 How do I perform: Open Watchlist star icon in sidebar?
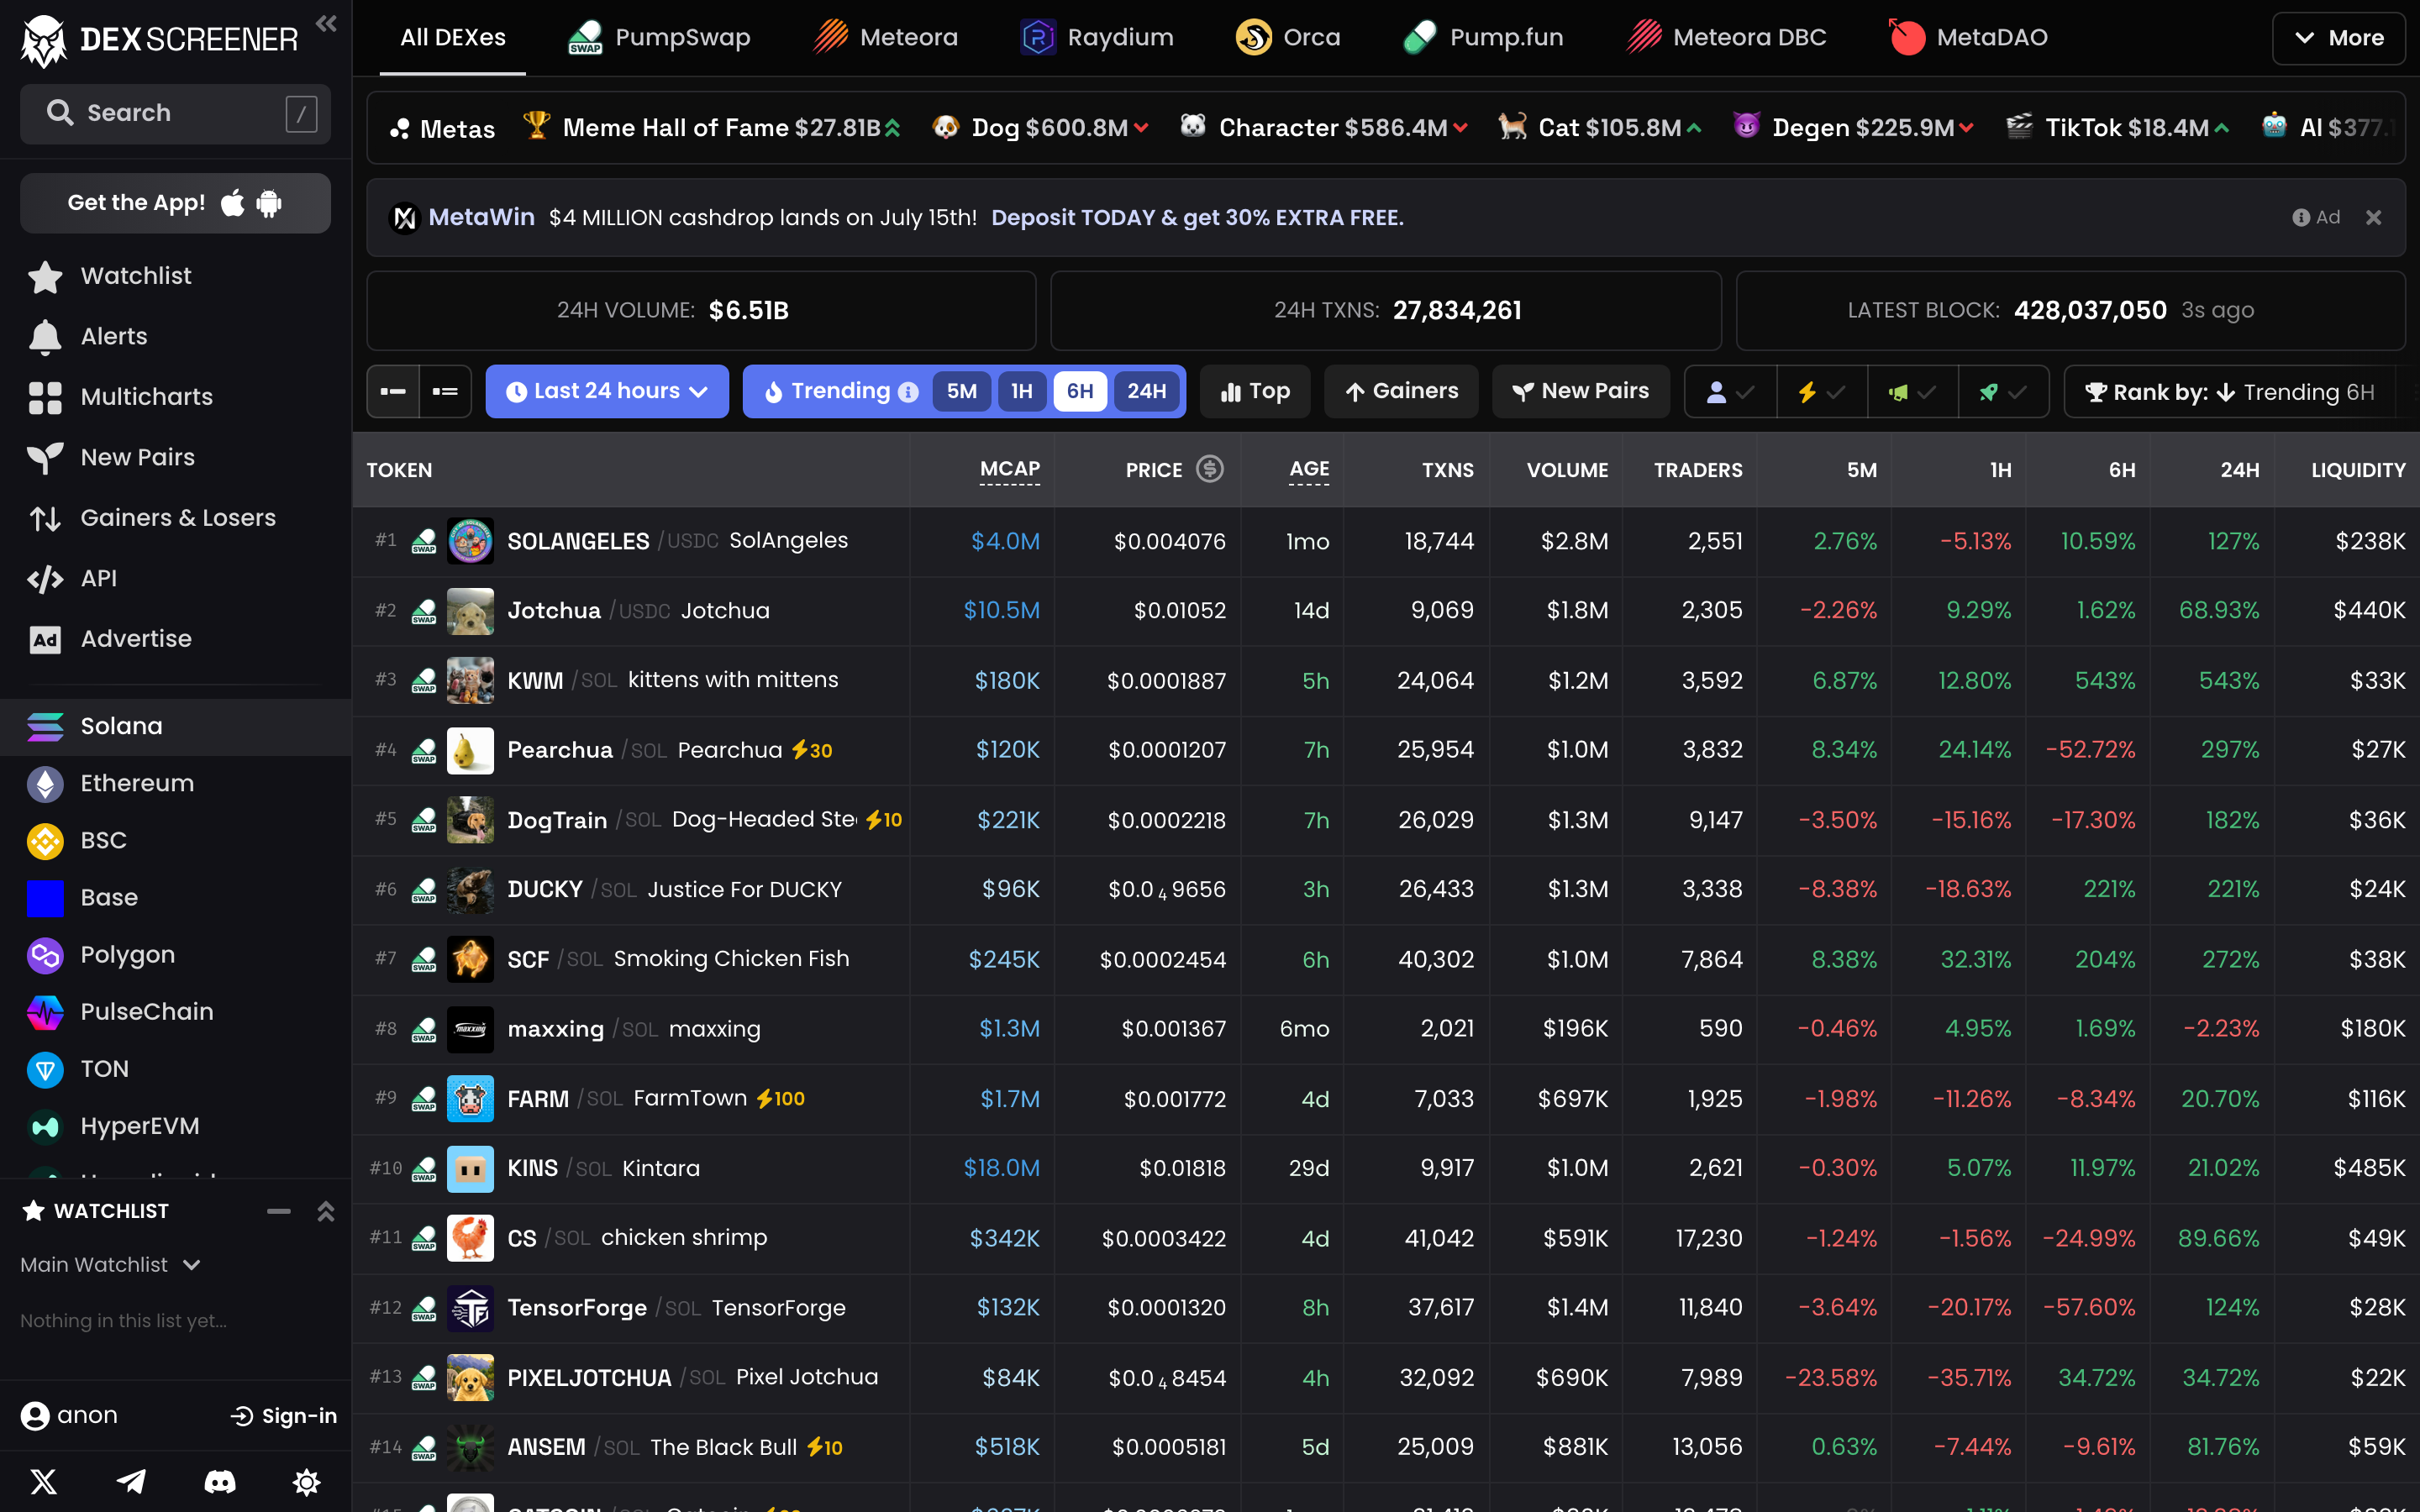45,277
